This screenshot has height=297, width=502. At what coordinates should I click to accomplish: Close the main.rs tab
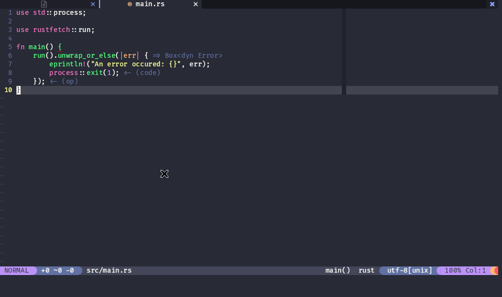point(196,4)
